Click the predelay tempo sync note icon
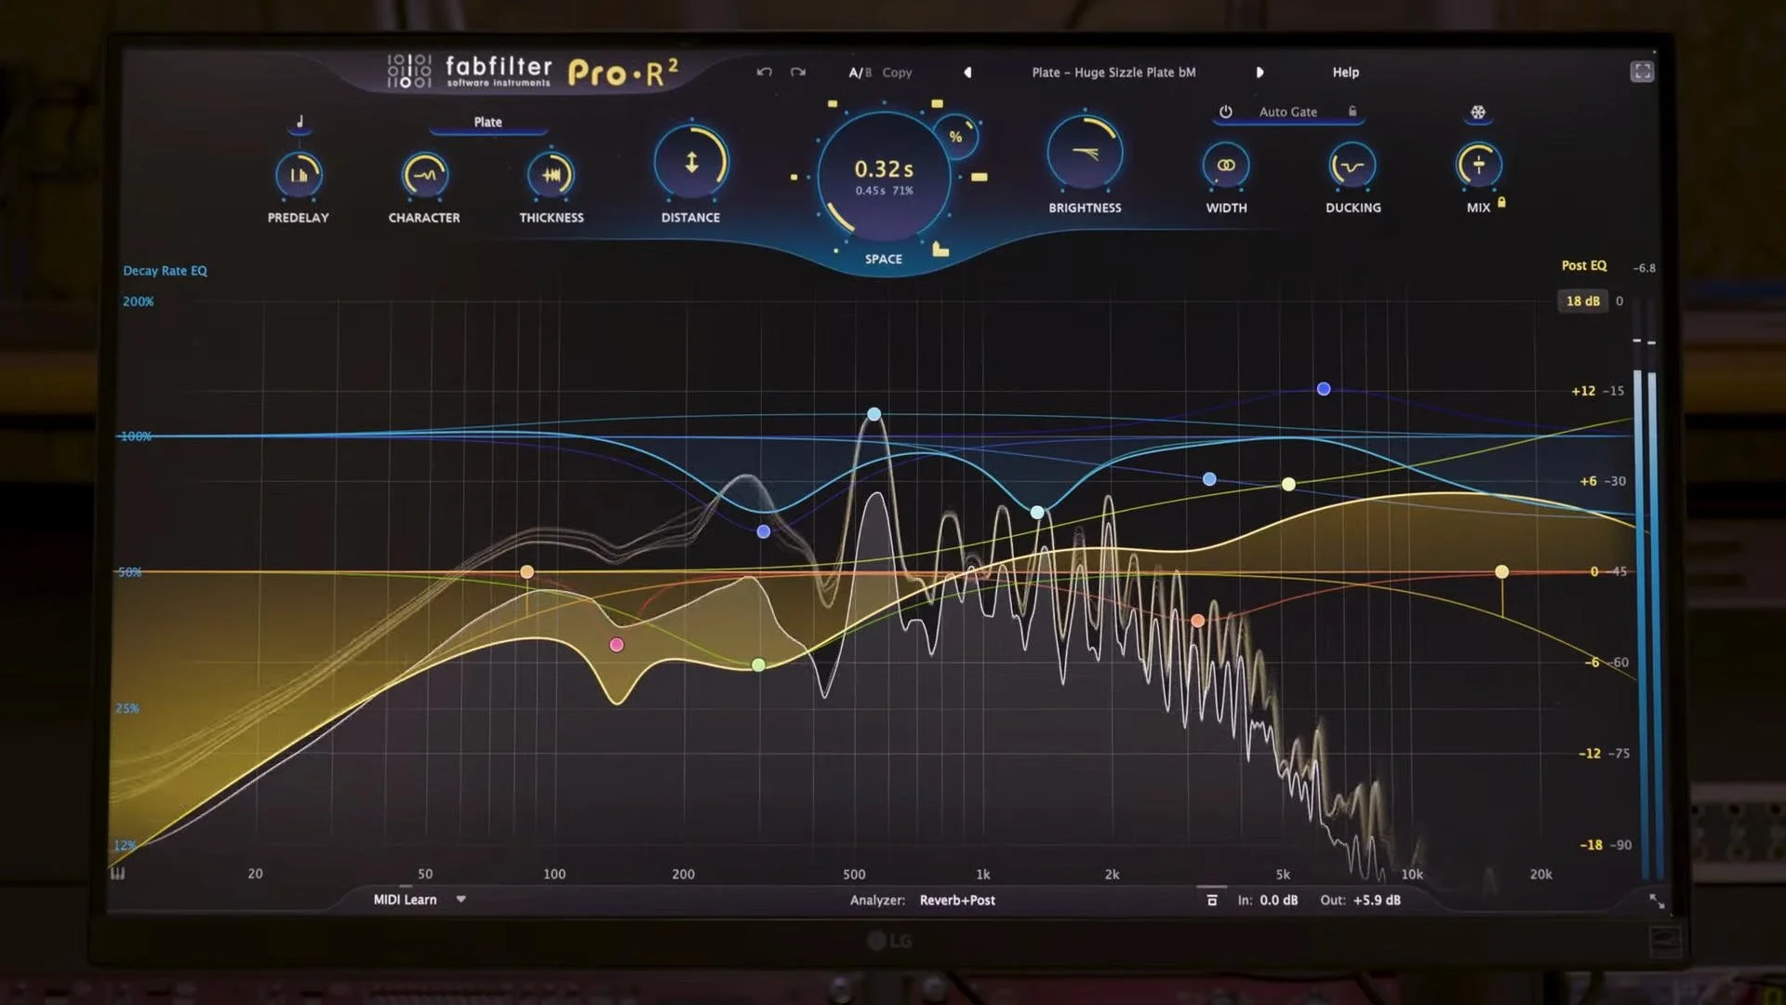The width and height of the screenshot is (1786, 1005). (x=300, y=122)
